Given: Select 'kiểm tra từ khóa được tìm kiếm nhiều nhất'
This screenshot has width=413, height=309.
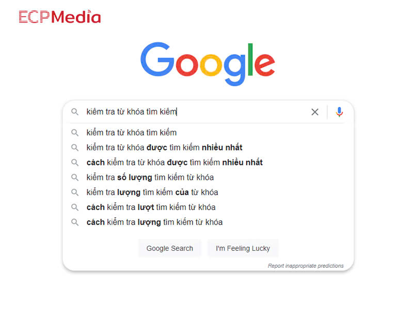Looking at the screenshot, I should point(164,147).
